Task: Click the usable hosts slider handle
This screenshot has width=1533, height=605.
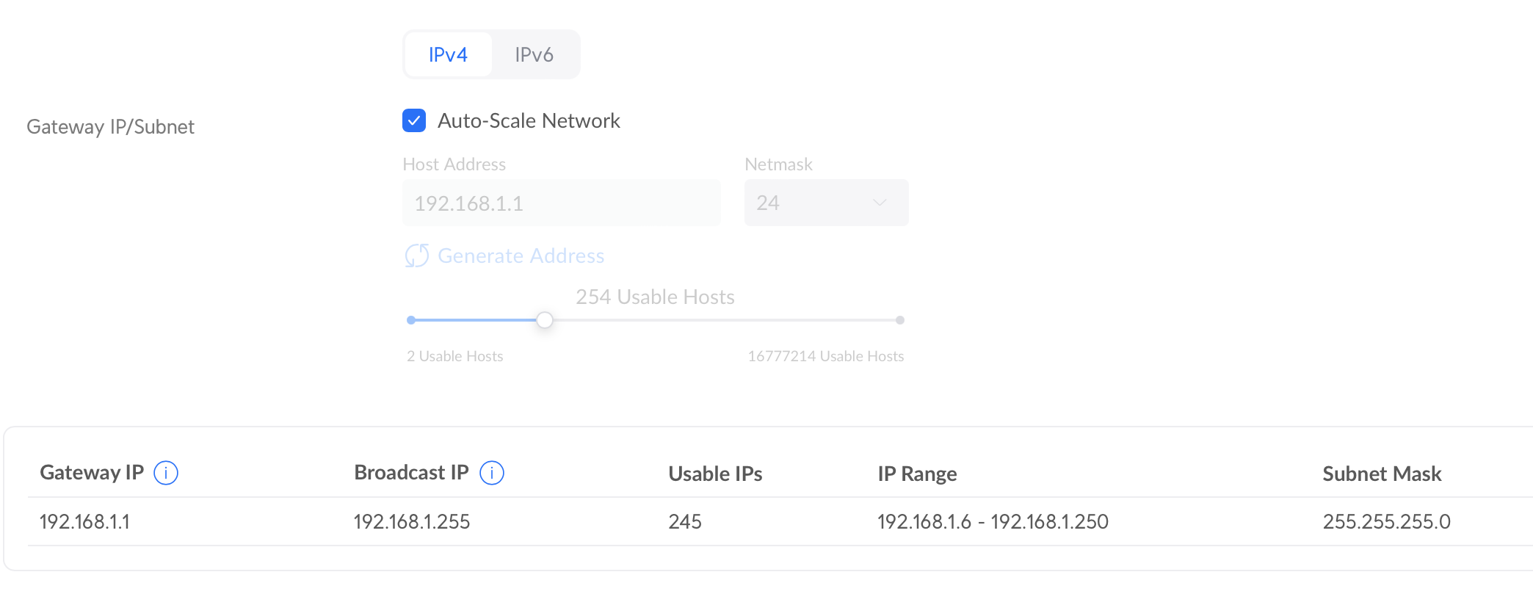Action: [x=545, y=320]
